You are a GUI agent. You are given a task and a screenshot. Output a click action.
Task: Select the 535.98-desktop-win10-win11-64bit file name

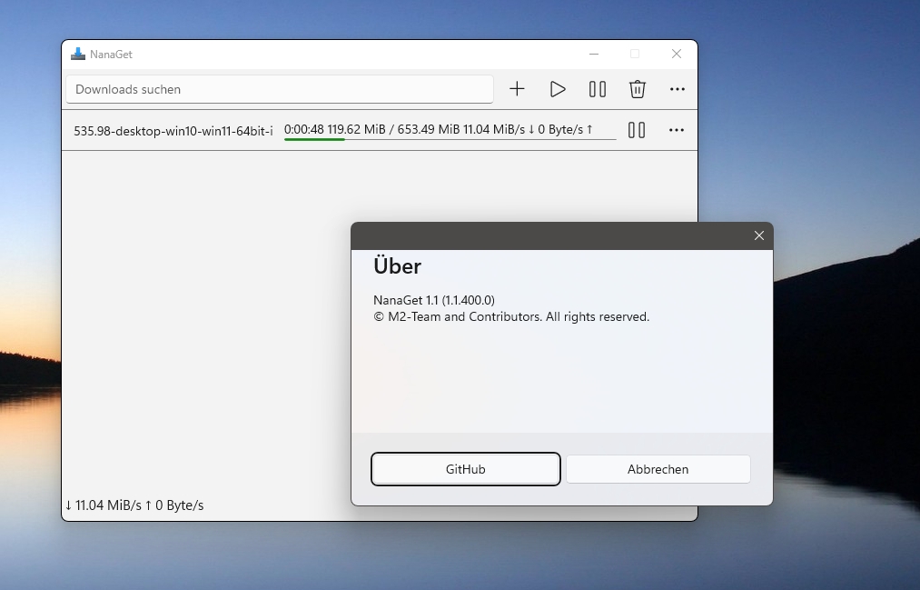click(x=173, y=131)
